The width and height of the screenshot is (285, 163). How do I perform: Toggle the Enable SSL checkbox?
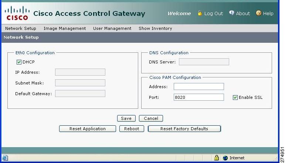[x=235, y=98]
